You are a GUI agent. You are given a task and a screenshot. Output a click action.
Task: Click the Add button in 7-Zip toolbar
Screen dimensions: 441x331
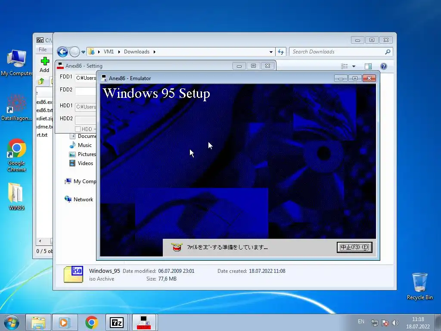click(44, 65)
